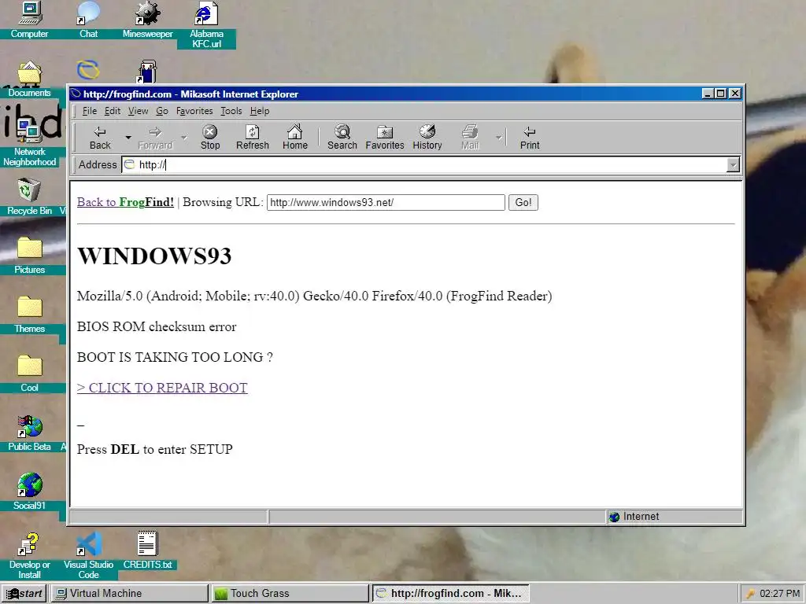Open the Forward history dropdown arrow
The image size is (806, 604).
click(x=184, y=138)
